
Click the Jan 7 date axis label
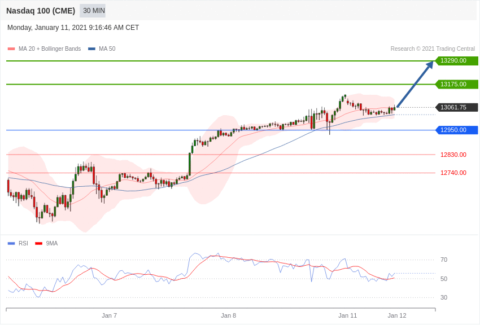(x=110, y=315)
